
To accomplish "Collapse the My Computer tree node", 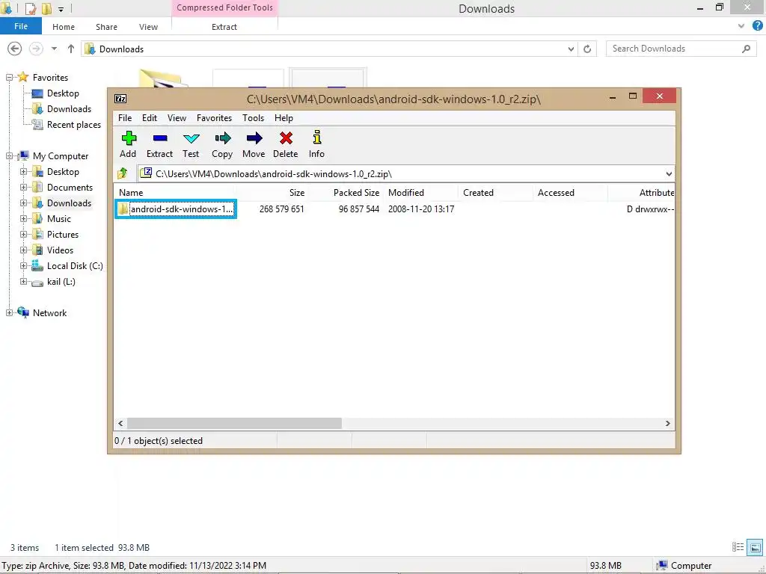I will coord(9,156).
